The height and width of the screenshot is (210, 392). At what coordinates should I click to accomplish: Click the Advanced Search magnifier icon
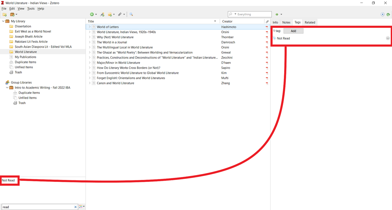tap(131, 14)
